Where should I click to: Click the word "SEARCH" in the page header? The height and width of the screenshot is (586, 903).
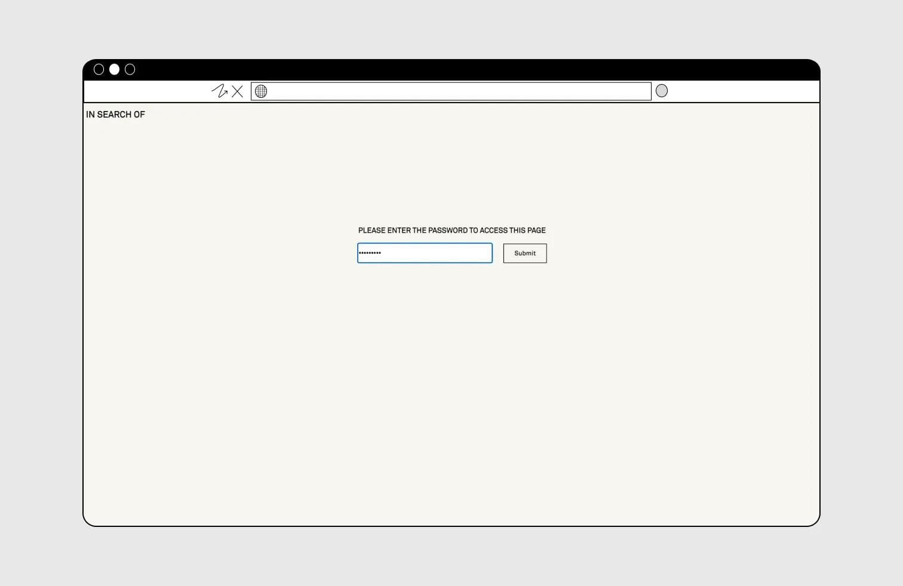click(x=114, y=115)
